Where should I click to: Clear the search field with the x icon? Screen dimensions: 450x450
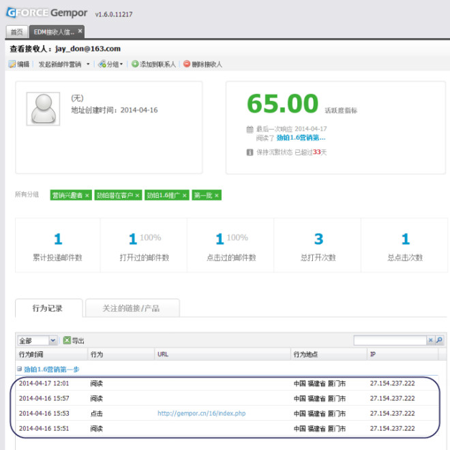point(430,340)
